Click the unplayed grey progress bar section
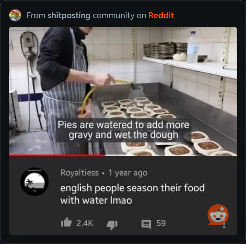Screen dimensions: 246x244 point(171,155)
